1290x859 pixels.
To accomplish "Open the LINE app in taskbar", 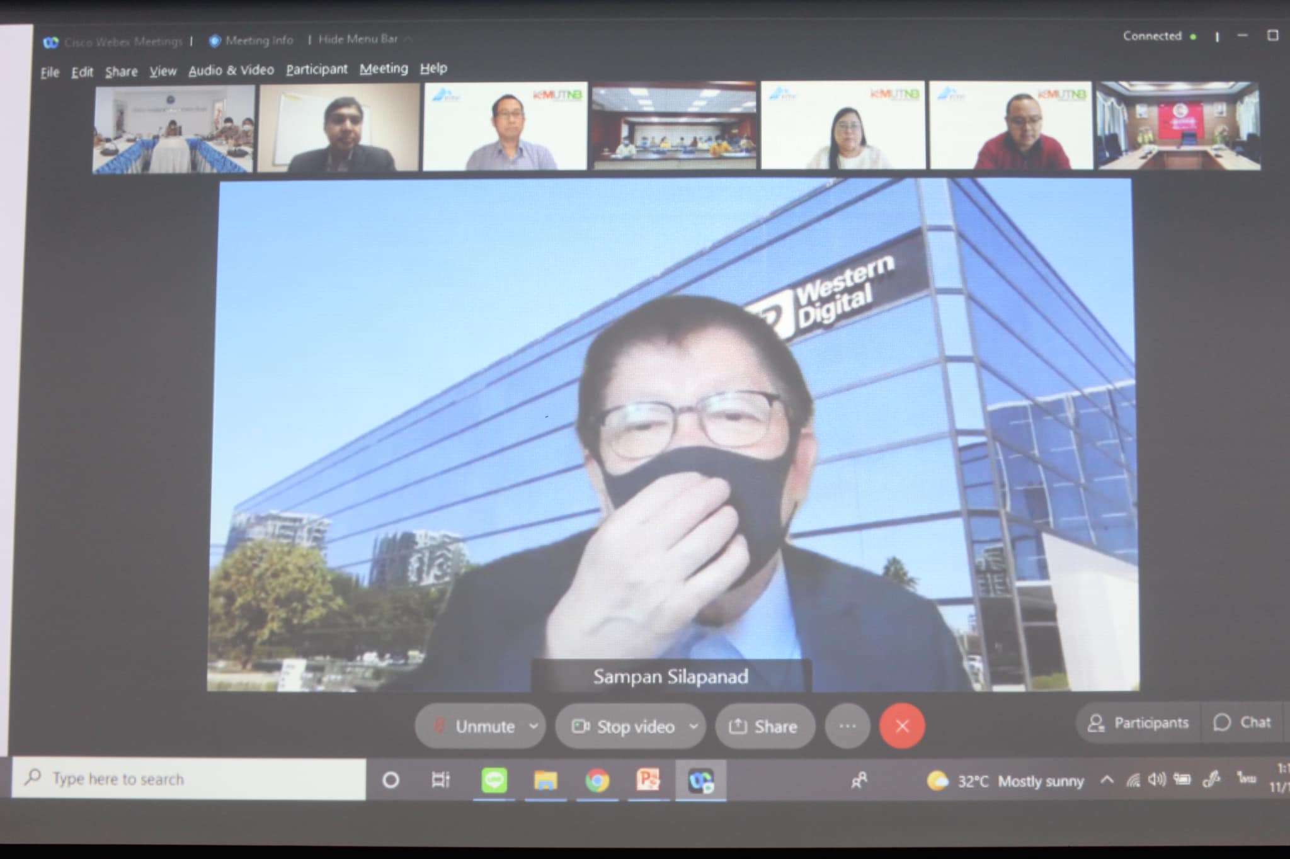I will pyautogui.click(x=494, y=781).
